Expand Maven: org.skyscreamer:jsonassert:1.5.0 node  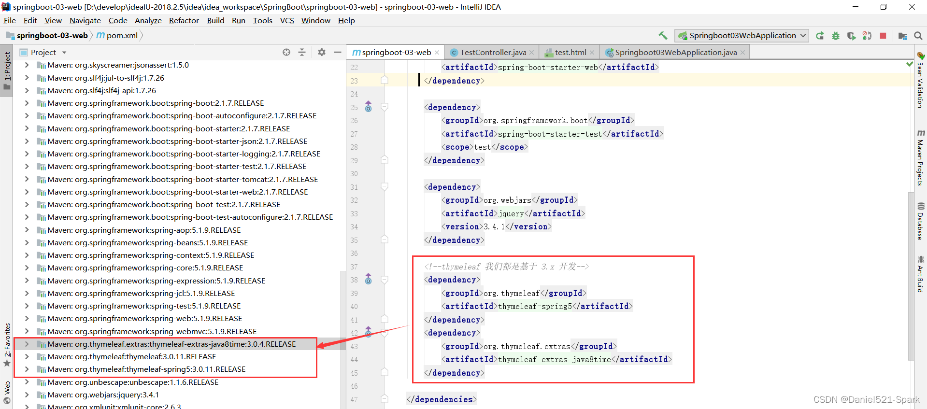27,65
